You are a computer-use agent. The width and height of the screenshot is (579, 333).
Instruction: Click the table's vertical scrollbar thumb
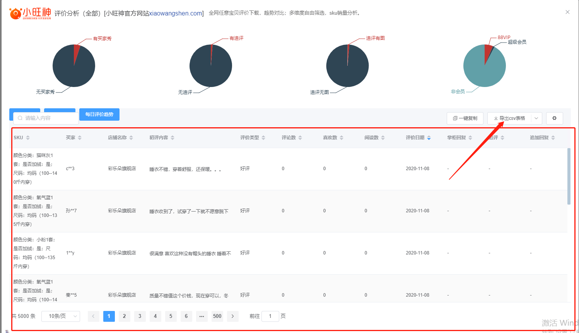[569, 176]
